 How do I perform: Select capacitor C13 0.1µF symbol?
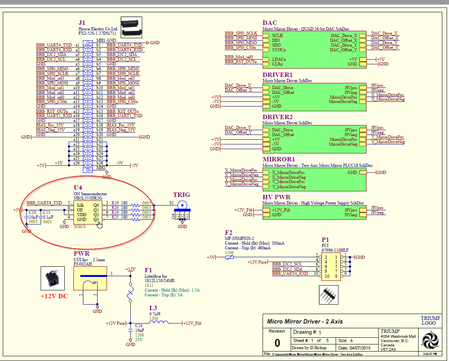tap(40, 217)
